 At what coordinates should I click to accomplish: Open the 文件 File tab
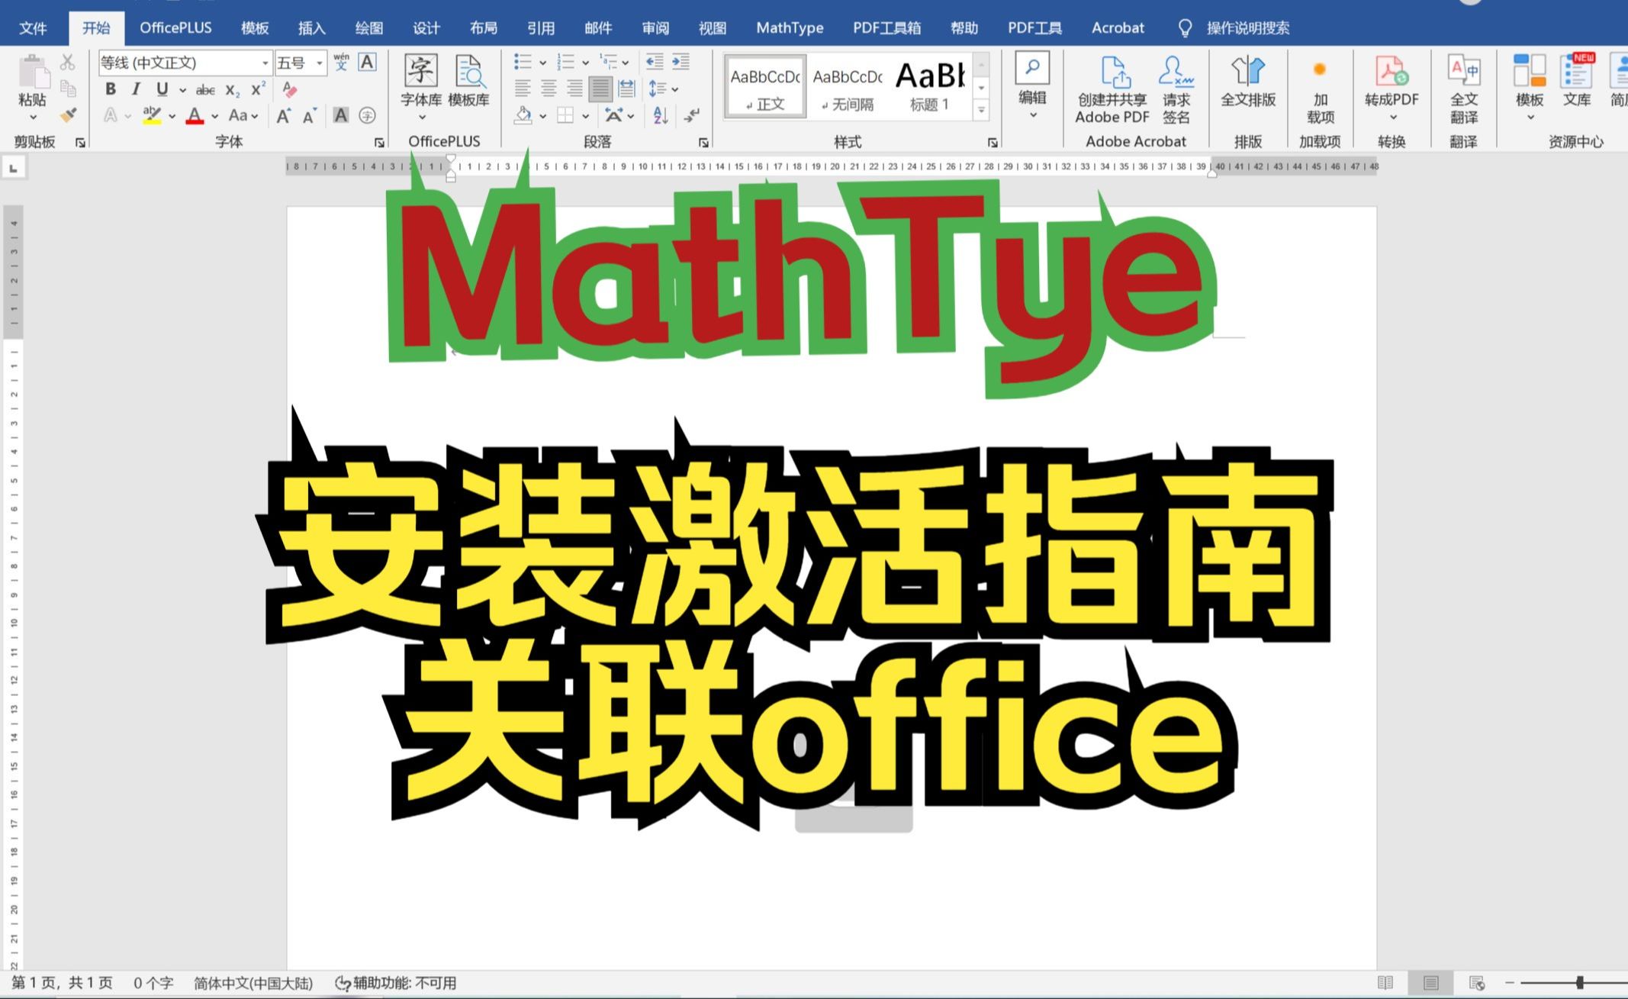click(x=33, y=28)
